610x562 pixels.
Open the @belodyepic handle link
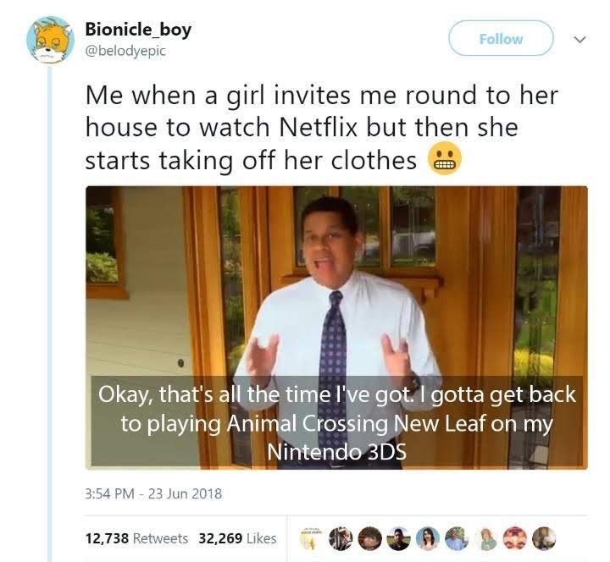(x=125, y=51)
